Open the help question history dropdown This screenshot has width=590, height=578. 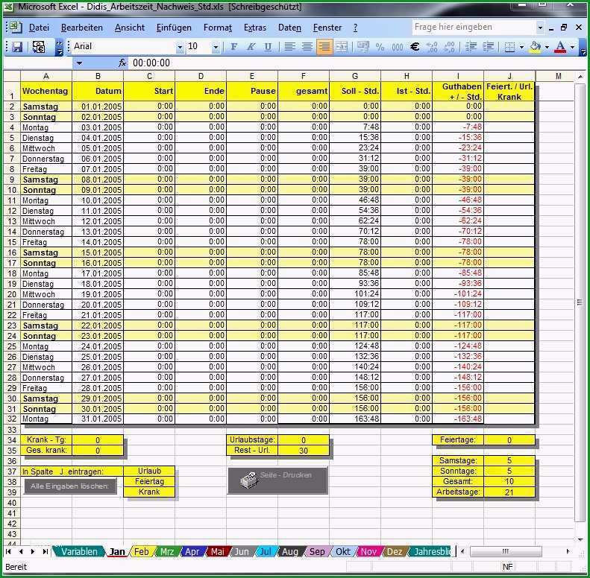540,28
